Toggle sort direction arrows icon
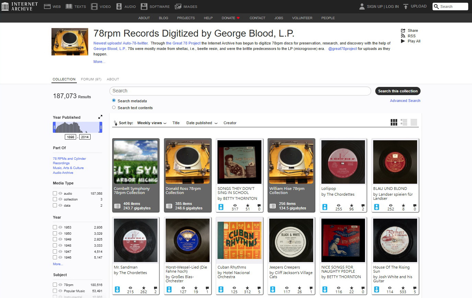Image resolution: width=472 pixels, height=298 pixels. click(115, 123)
